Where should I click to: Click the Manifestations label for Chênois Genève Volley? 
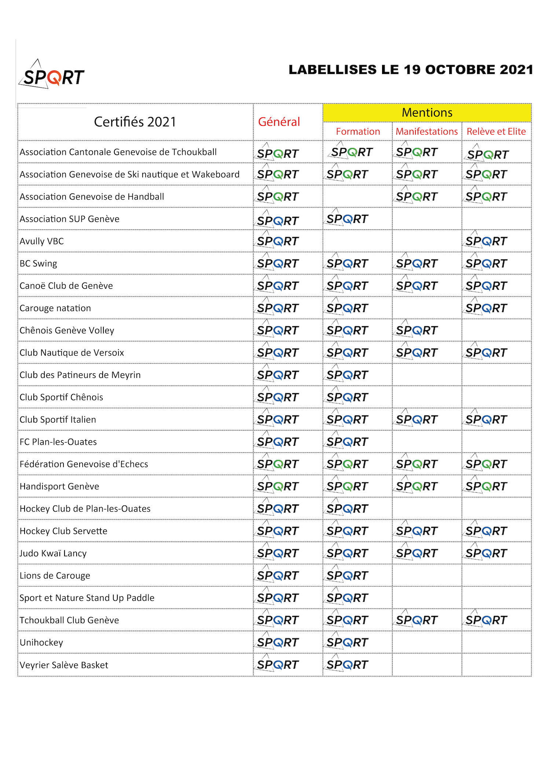click(416, 328)
